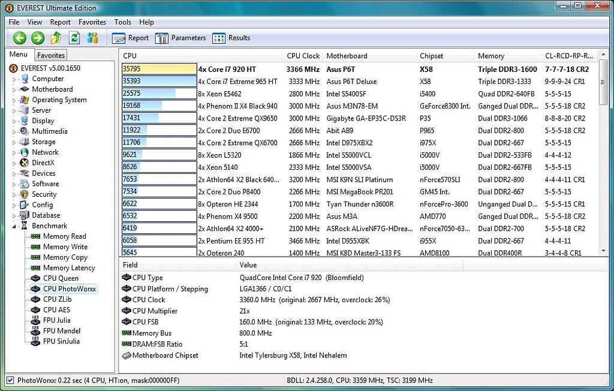Image resolution: width=614 pixels, height=391 pixels.
Task: Expand the Database tree node
Action: pos(14,216)
